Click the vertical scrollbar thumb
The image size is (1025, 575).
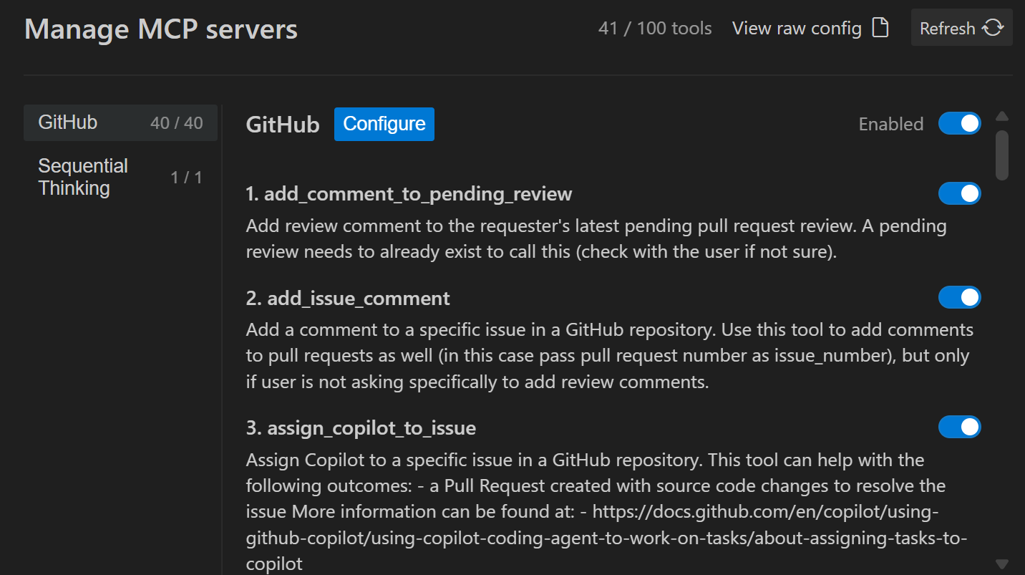pyautogui.click(x=1002, y=154)
